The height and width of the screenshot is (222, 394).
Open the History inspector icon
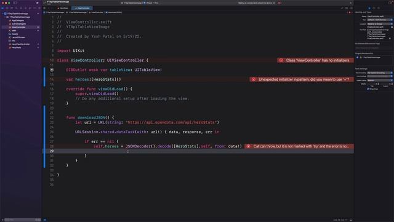pos(374,8)
